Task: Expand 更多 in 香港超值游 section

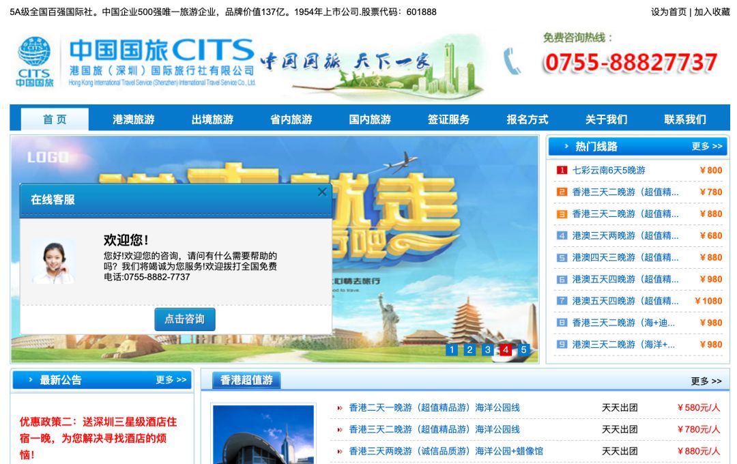Action: [706, 381]
